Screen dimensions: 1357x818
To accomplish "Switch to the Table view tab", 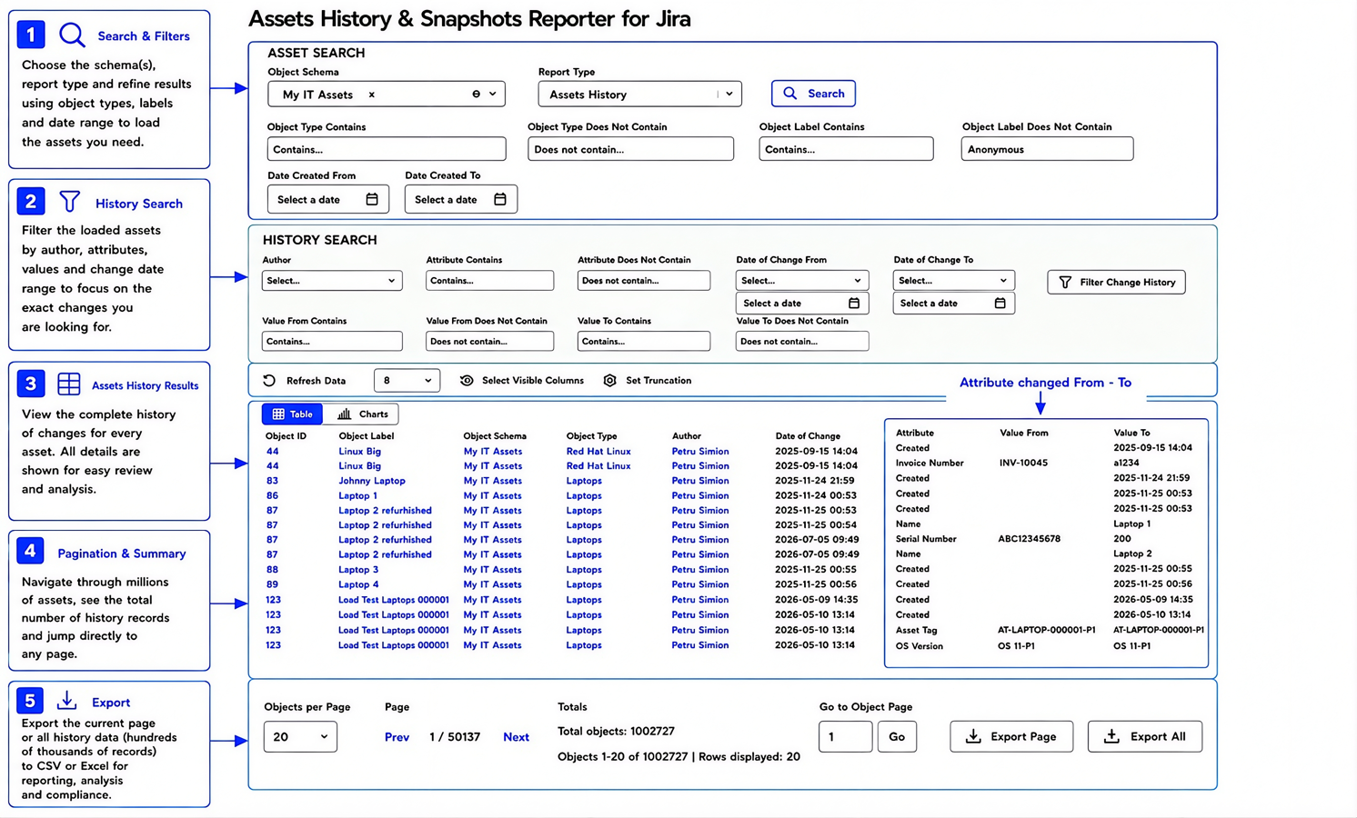I will (x=292, y=414).
